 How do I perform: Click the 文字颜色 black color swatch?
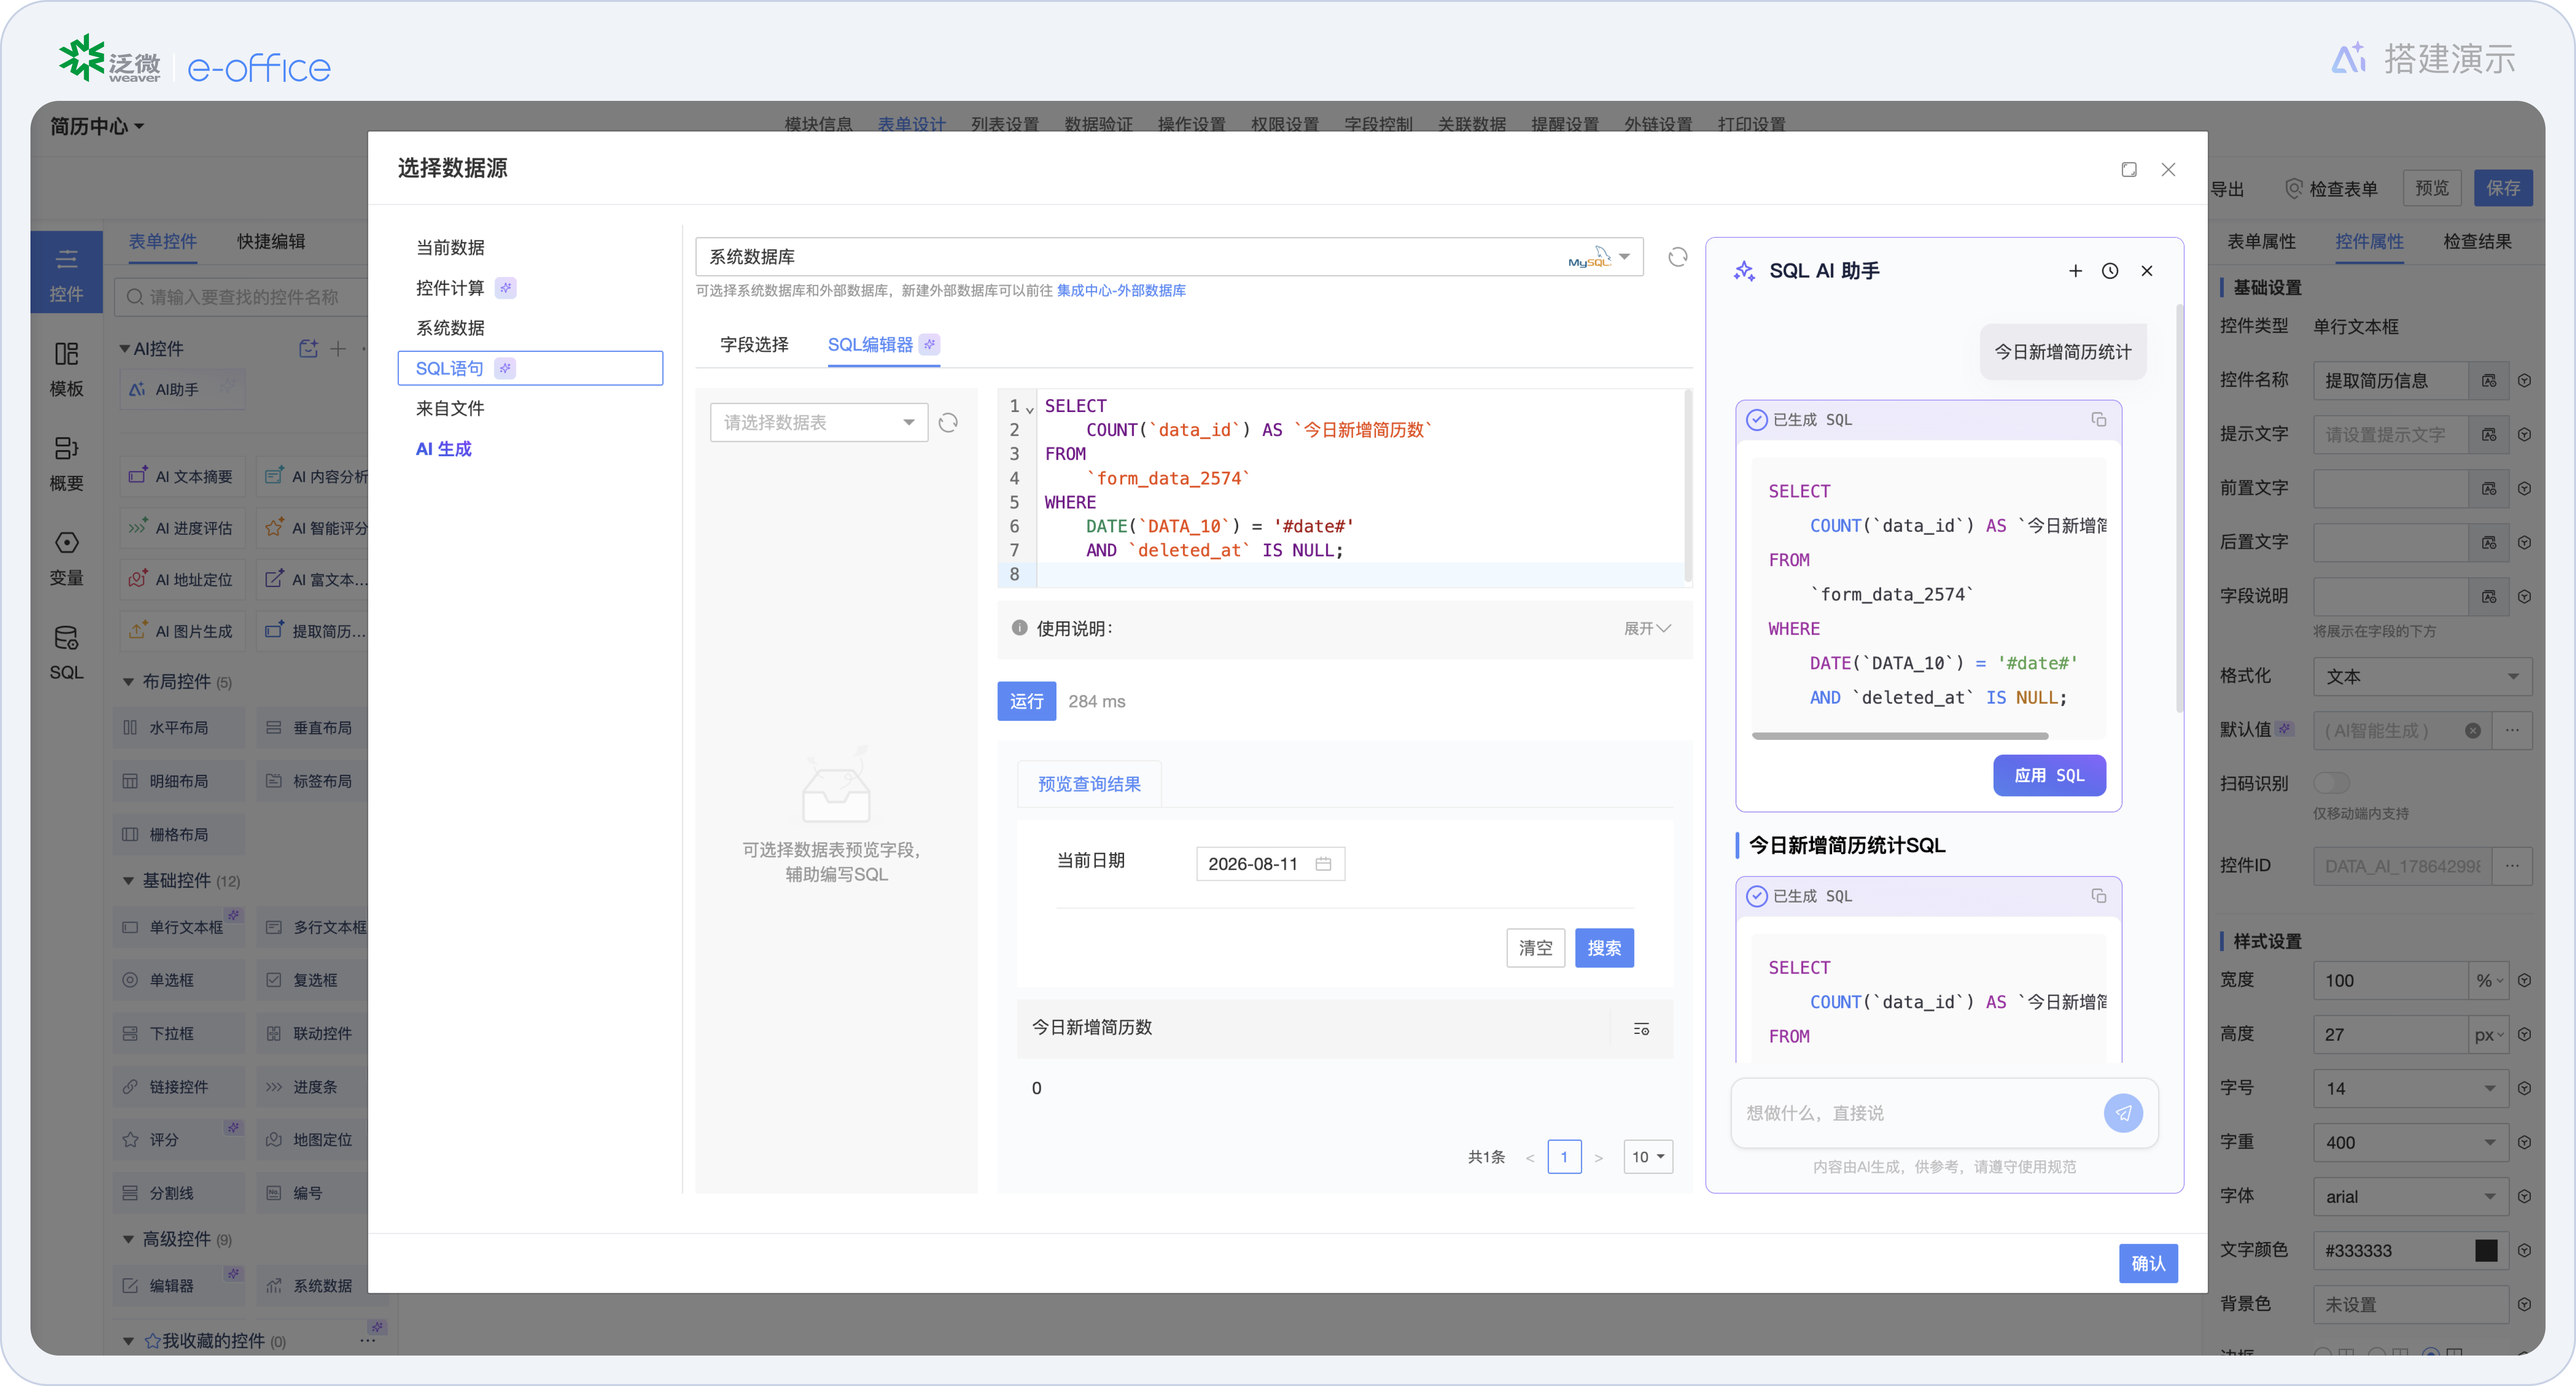tap(2486, 1251)
